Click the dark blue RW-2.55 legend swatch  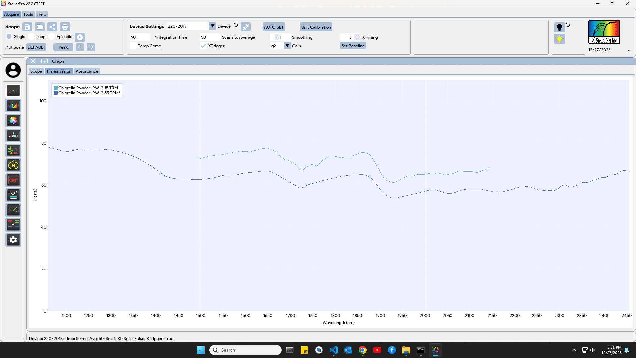(x=56, y=93)
